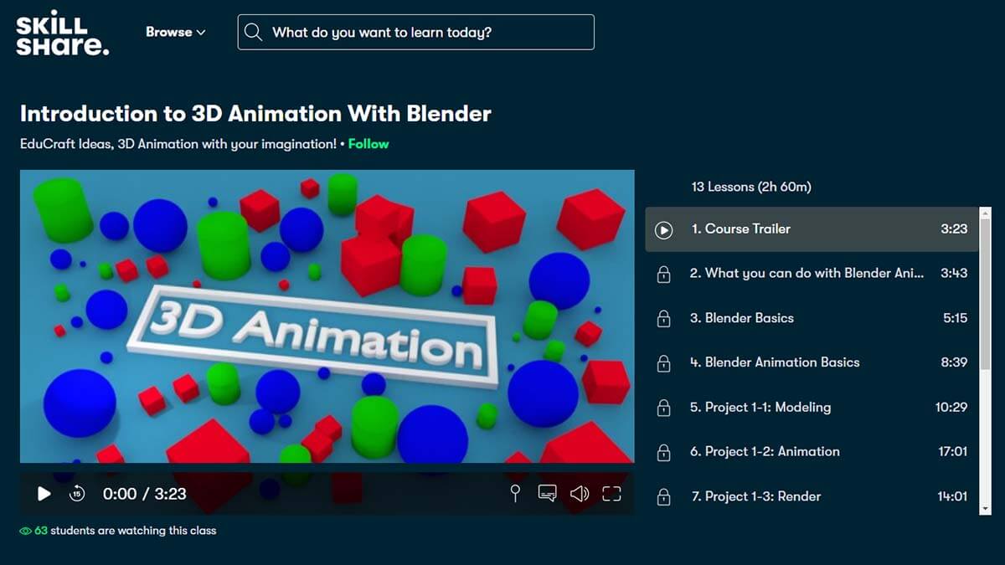
Task: Select lesson 1. Course Trailer
Action: click(x=812, y=229)
